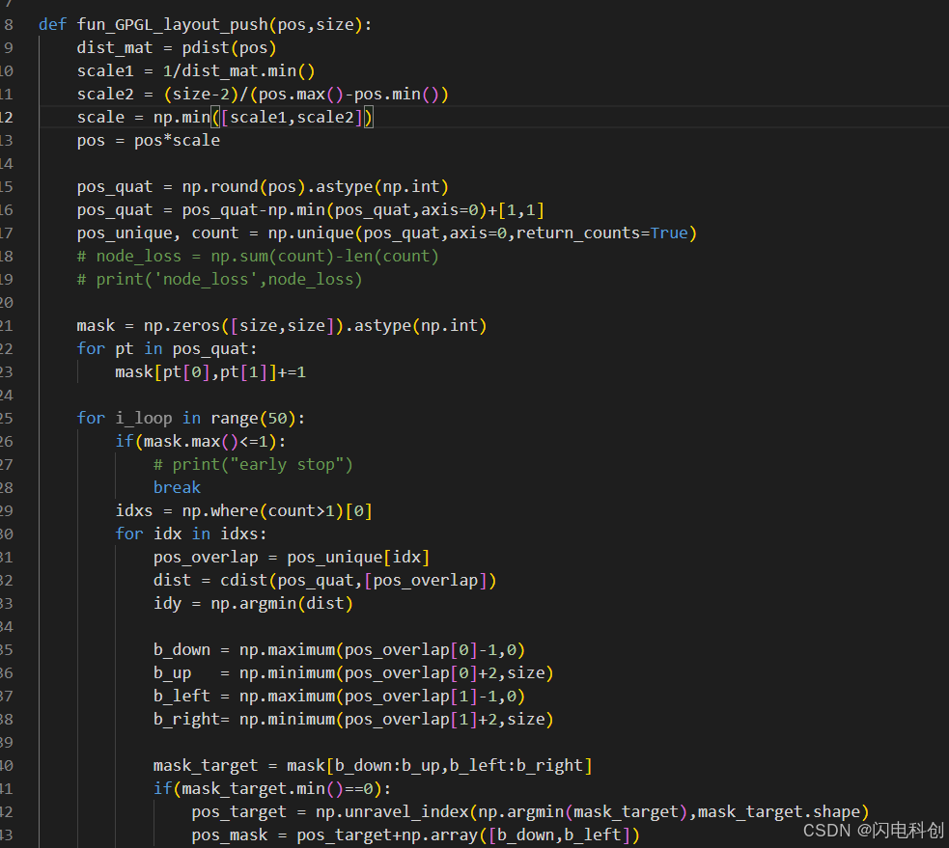This screenshot has height=848, width=949.
Task: Click the b_left assignment line
Action: (339, 697)
